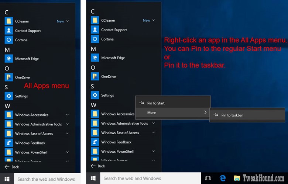Click Windows Administrative Tools folder icon, left menu
The image size is (288, 184).
pyautogui.click(x=9, y=124)
